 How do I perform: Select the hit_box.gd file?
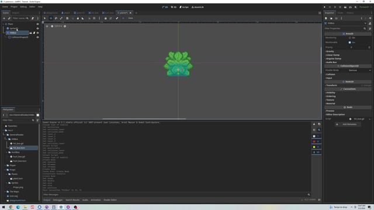tap(18, 143)
